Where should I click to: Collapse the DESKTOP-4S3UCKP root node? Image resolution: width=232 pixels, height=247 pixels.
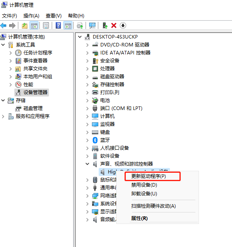[80, 37]
